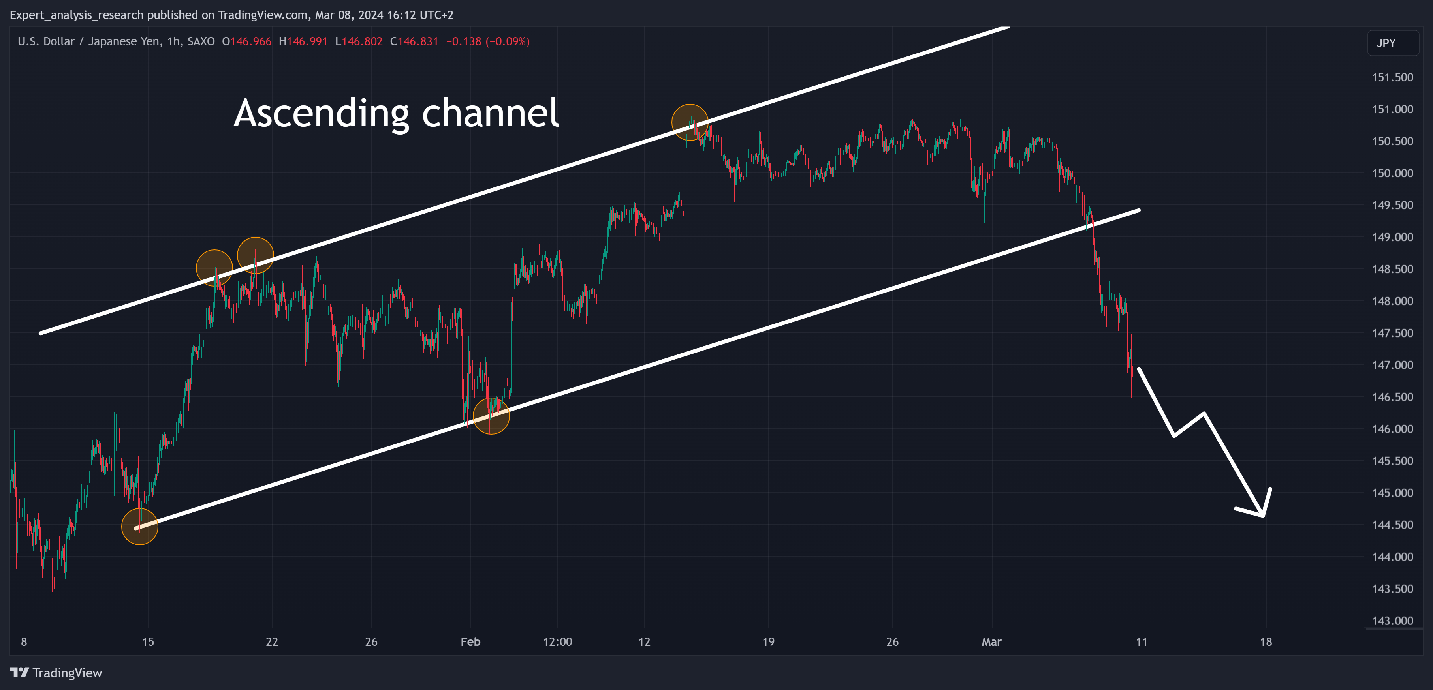Click the 147.000 price axis label
Screen dimensions: 1433x690
click(x=1392, y=365)
